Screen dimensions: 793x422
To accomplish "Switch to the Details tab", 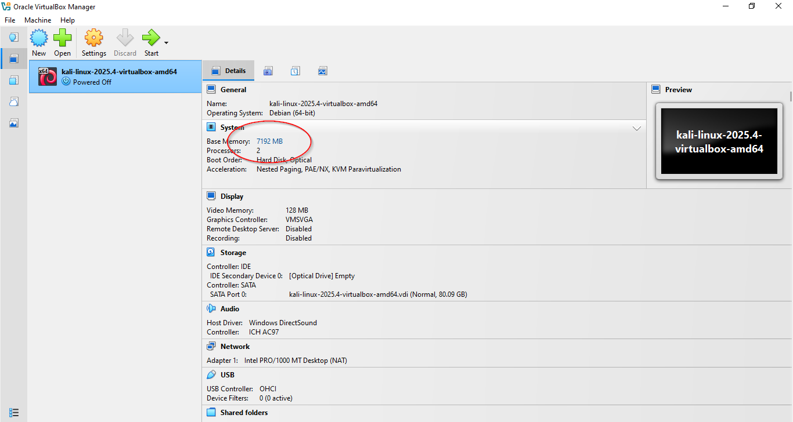I will click(x=229, y=71).
